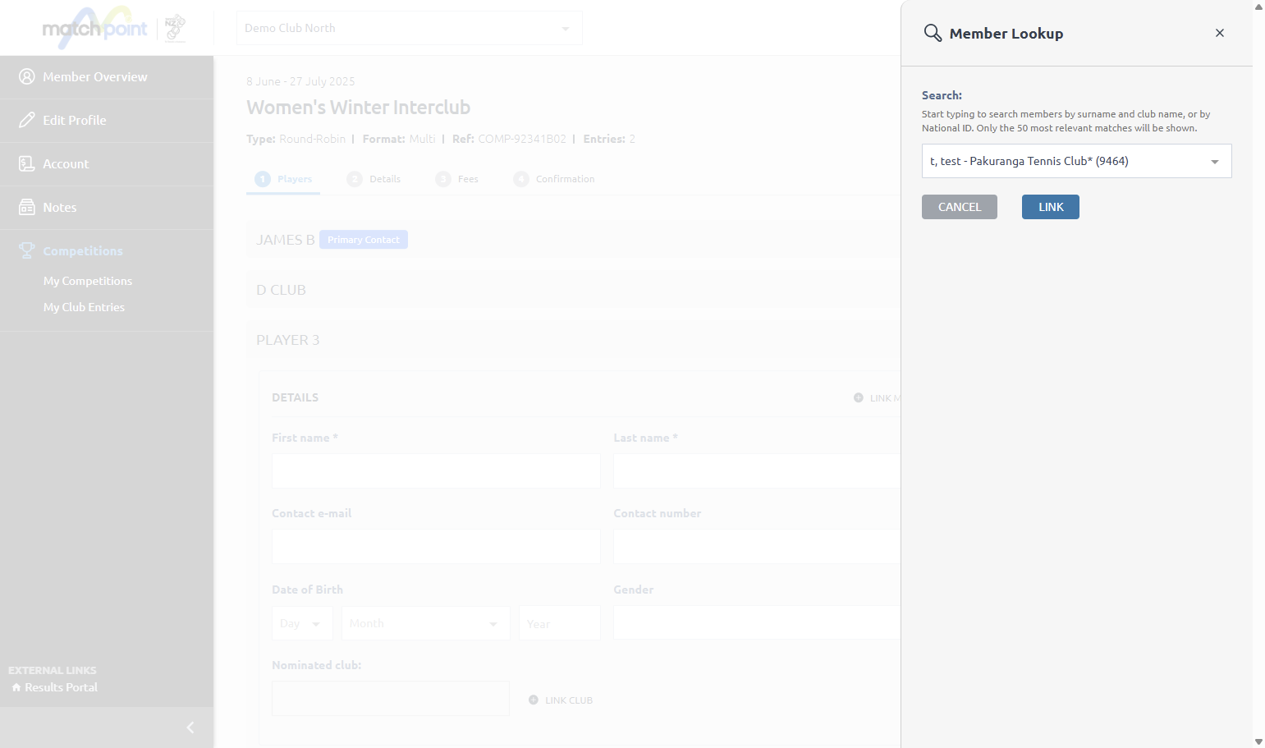This screenshot has height=748, width=1265.
Task: Click the matchpoint logo
Action: (94, 29)
